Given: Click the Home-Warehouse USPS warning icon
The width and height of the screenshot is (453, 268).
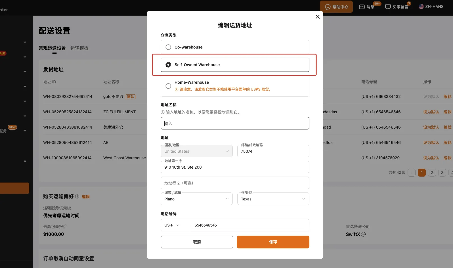Looking at the screenshot, I should (x=177, y=89).
